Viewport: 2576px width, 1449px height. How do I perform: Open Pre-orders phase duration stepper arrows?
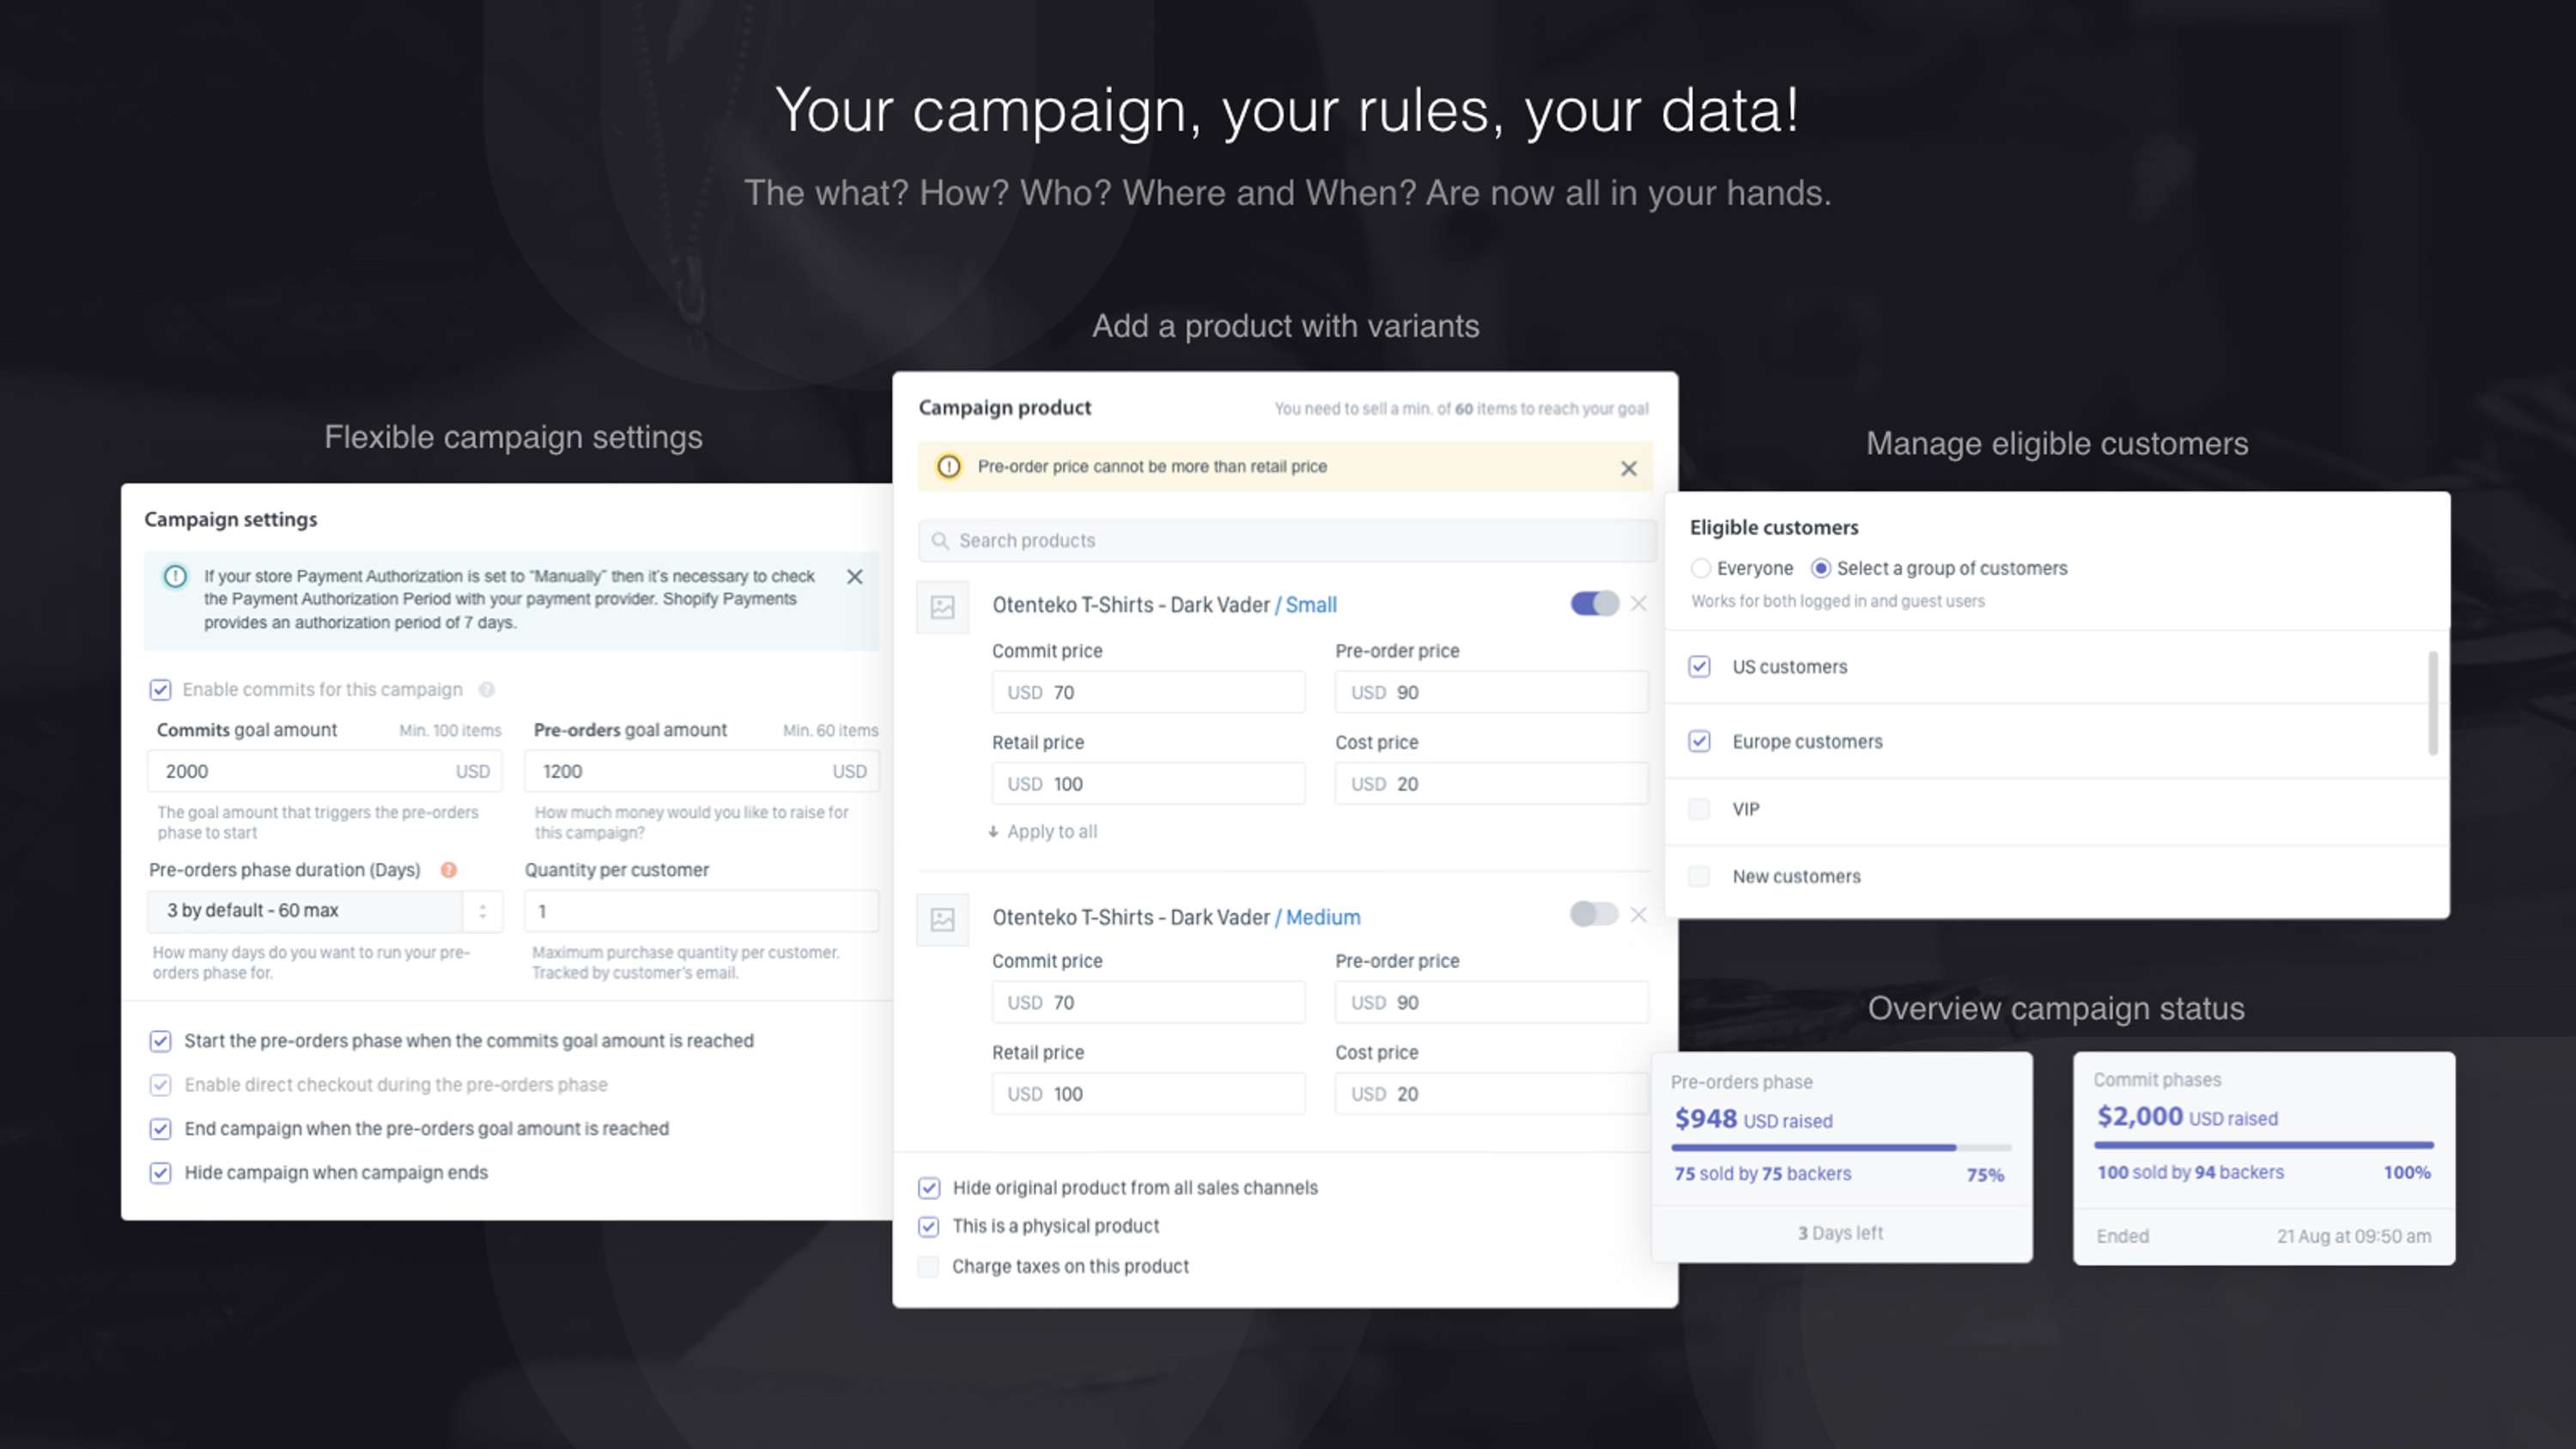click(x=482, y=911)
